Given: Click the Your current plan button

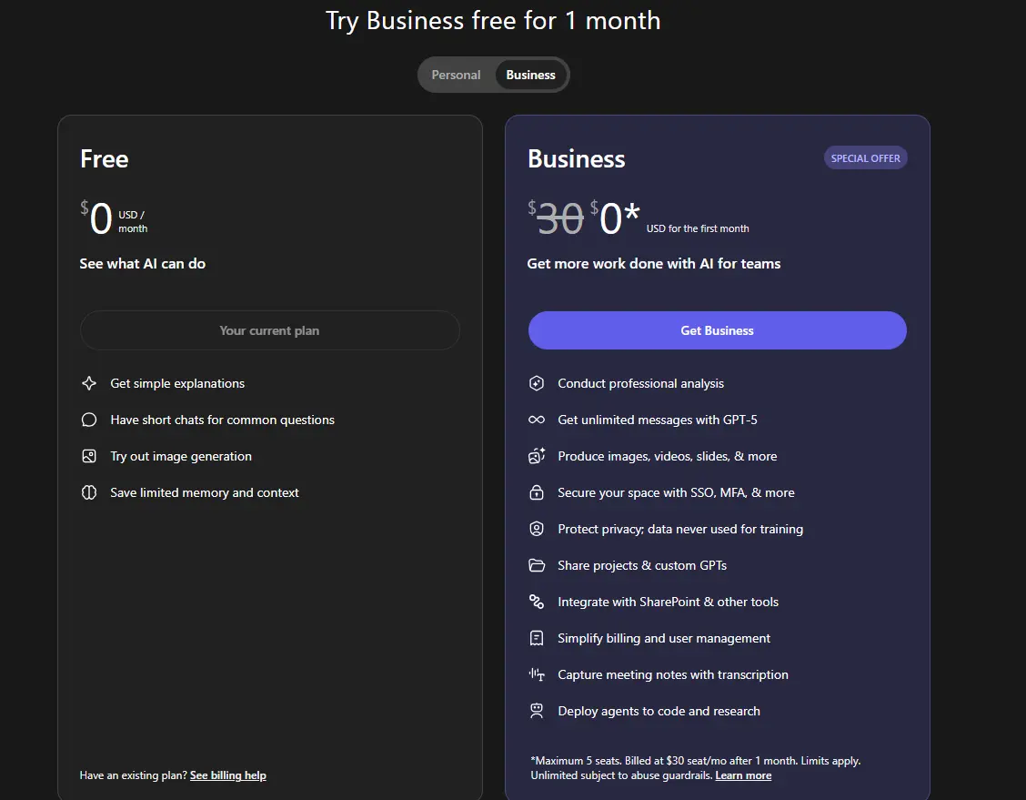Looking at the screenshot, I should pyautogui.click(x=269, y=330).
